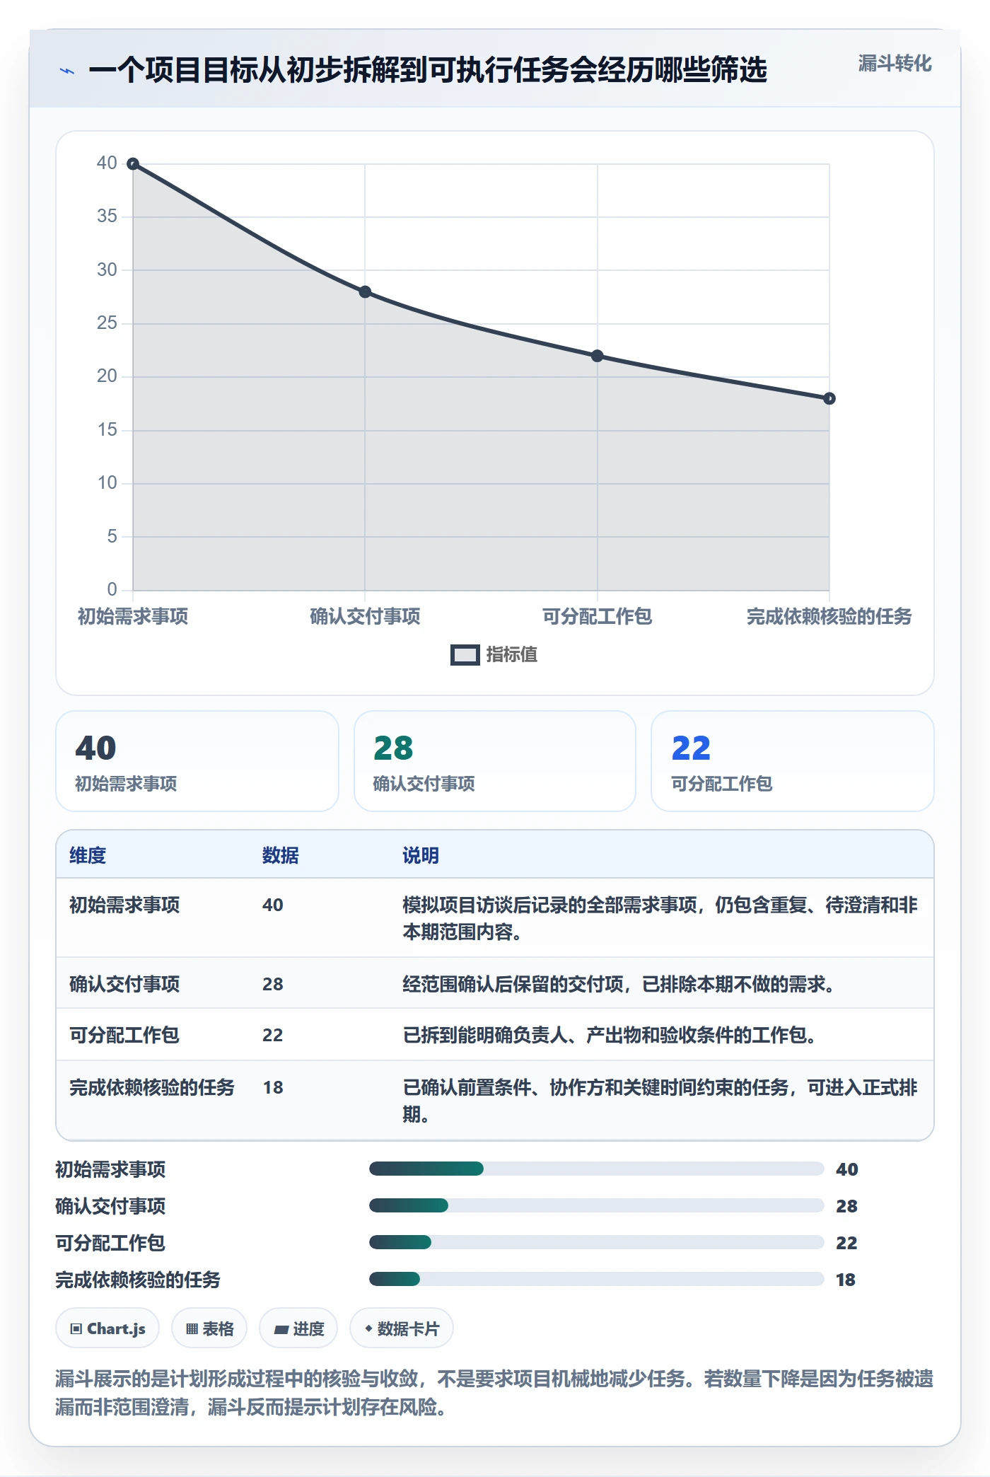Click the 进度 tag chip
Screen dimensions: 990x1477
(x=298, y=1328)
